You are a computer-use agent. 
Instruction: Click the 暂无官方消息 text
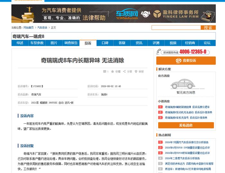(186, 92)
